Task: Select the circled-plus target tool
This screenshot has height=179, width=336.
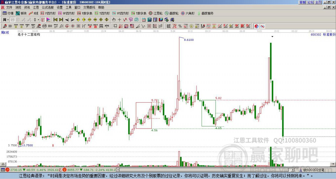Action: 67,26
